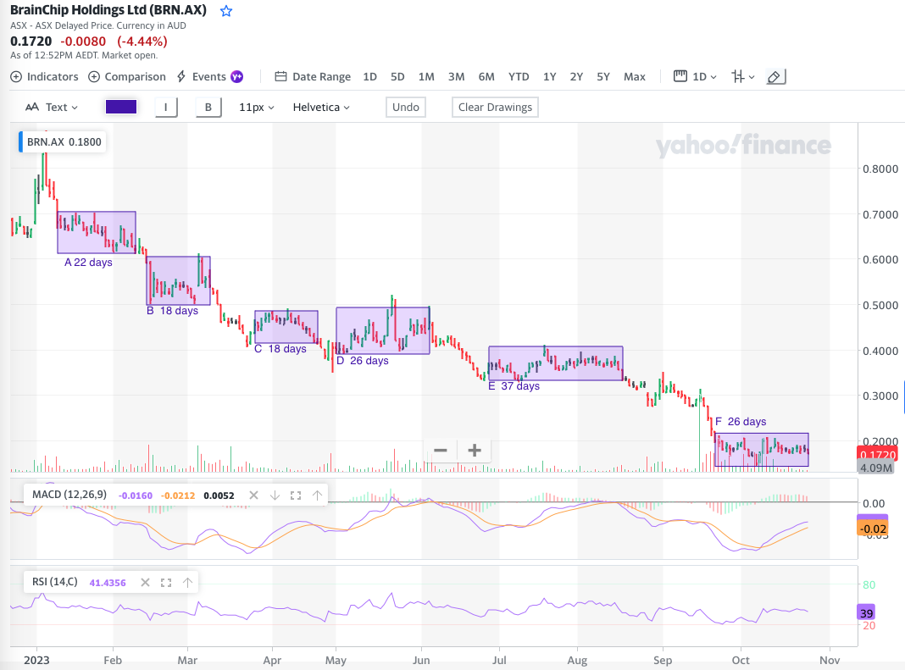The height and width of the screenshot is (670, 905).
Task: Remove the MACD indicator panel
Action: pos(253,496)
